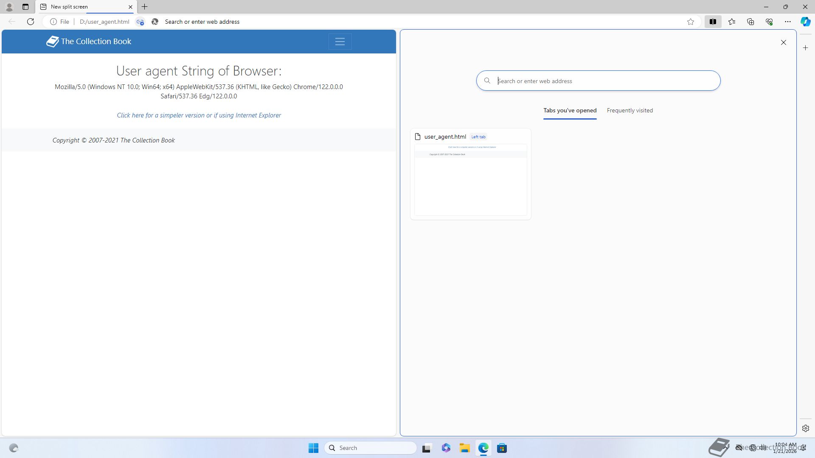Switch to the Frequently visited tab
The width and height of the screenshot is (815, 458).
[x=630, y=110]
